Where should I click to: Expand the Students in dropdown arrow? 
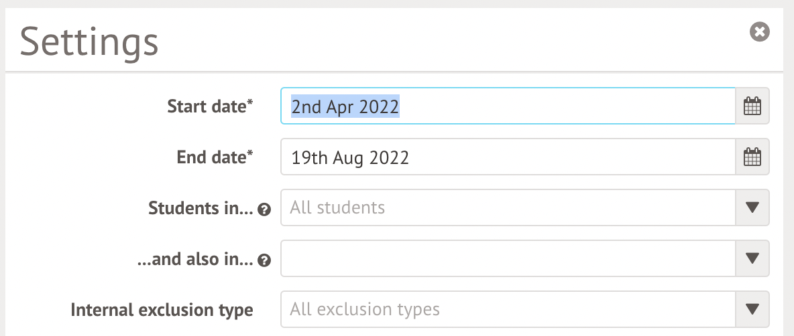pyautogui.click(x=752, y=207)
